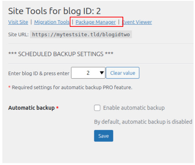Open the highlighted Package Manager link
Screen dimensions: 195x165
click(x=96, y=22)
